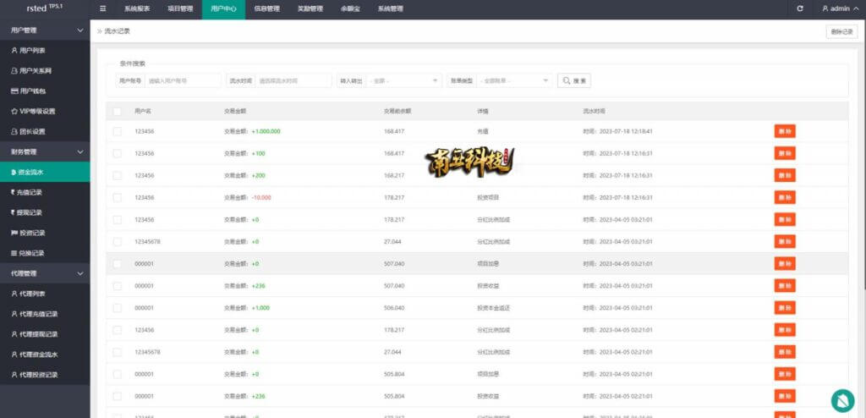Open 团长设置 in the sidebar
Viewport: 866px width, 418px height.
click(45, 132)
